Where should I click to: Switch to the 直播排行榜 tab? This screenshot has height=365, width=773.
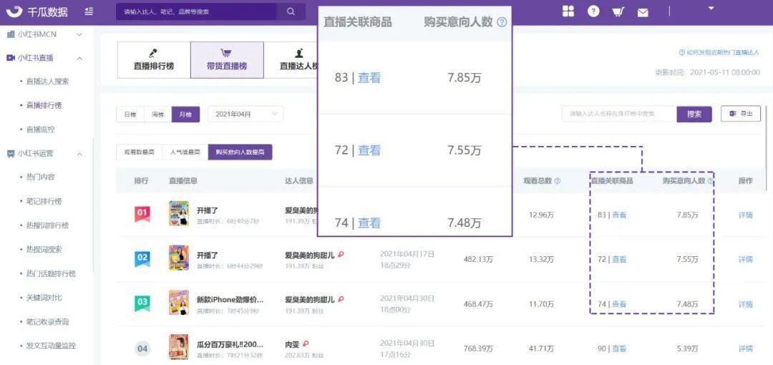tap(153, 60)
